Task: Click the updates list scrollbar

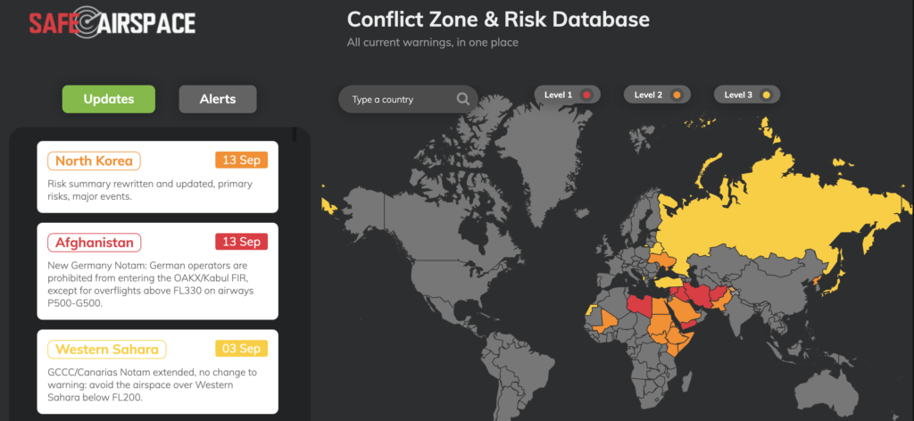Action: [x=295, y=135]
